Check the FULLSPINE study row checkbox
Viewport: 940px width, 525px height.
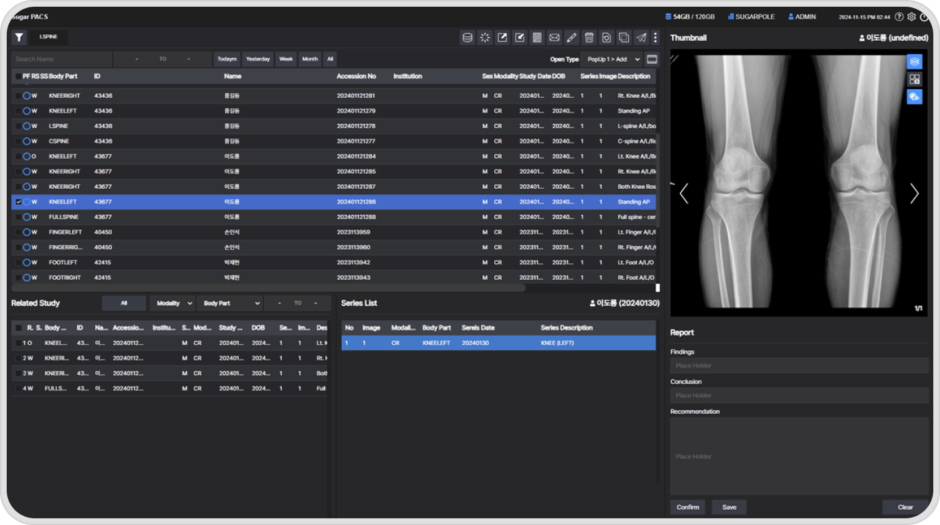coord(19,217)
